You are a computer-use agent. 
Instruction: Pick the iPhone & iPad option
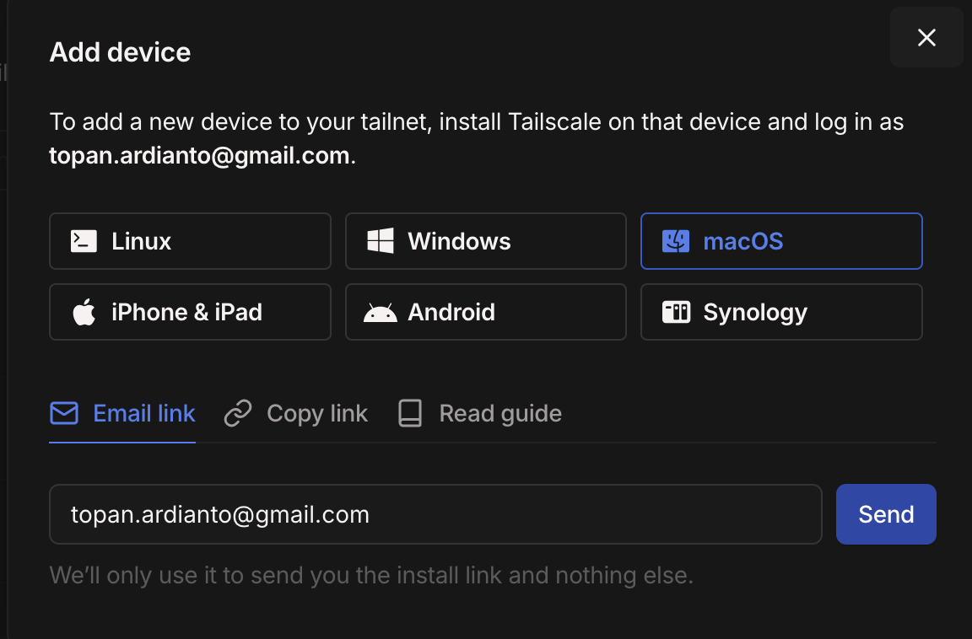click(190, 312)
